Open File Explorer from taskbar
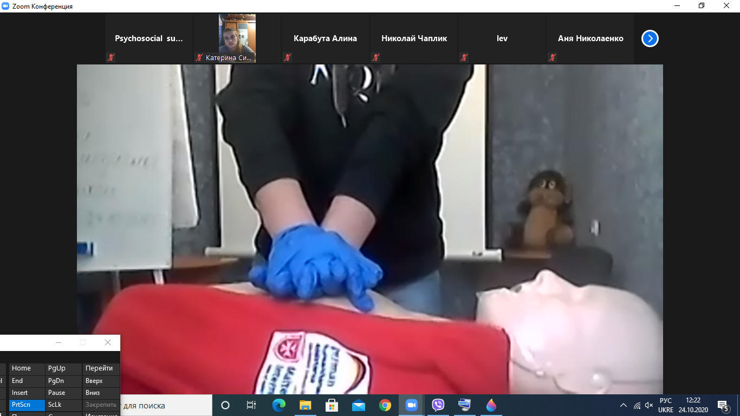740x416 pixels. pyautogui.click(x=305, y=405)
